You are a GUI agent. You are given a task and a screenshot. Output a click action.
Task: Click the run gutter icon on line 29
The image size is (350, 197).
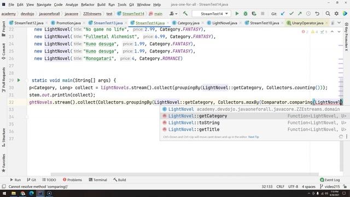click(x=19, y=80)
